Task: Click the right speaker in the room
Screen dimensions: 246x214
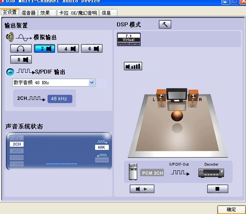Action: click(193, 96)
